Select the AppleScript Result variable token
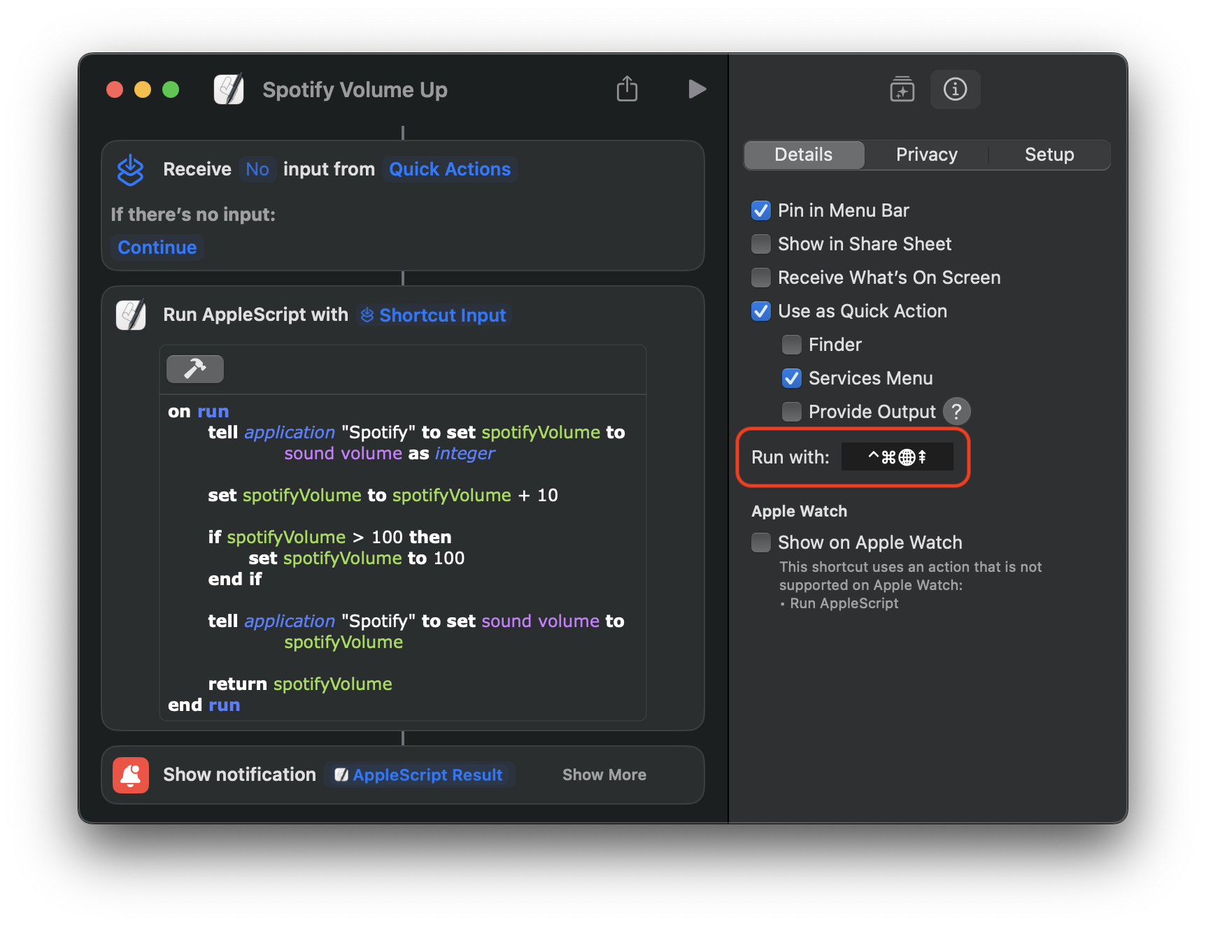 (x=420, y=775)
